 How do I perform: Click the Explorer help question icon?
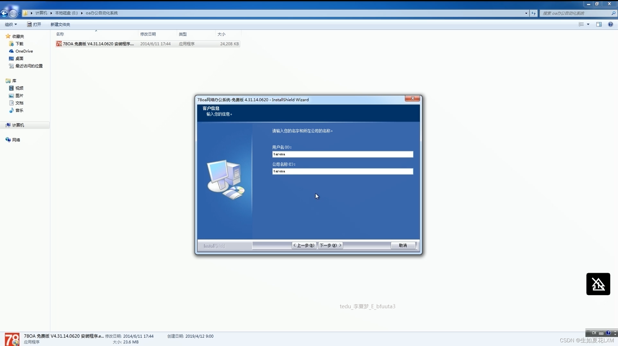click(x=610, y=24)
